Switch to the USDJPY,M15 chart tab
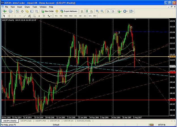Screen dimensions: 177x127 41,121
